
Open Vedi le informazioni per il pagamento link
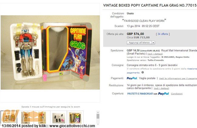point(178,78)
